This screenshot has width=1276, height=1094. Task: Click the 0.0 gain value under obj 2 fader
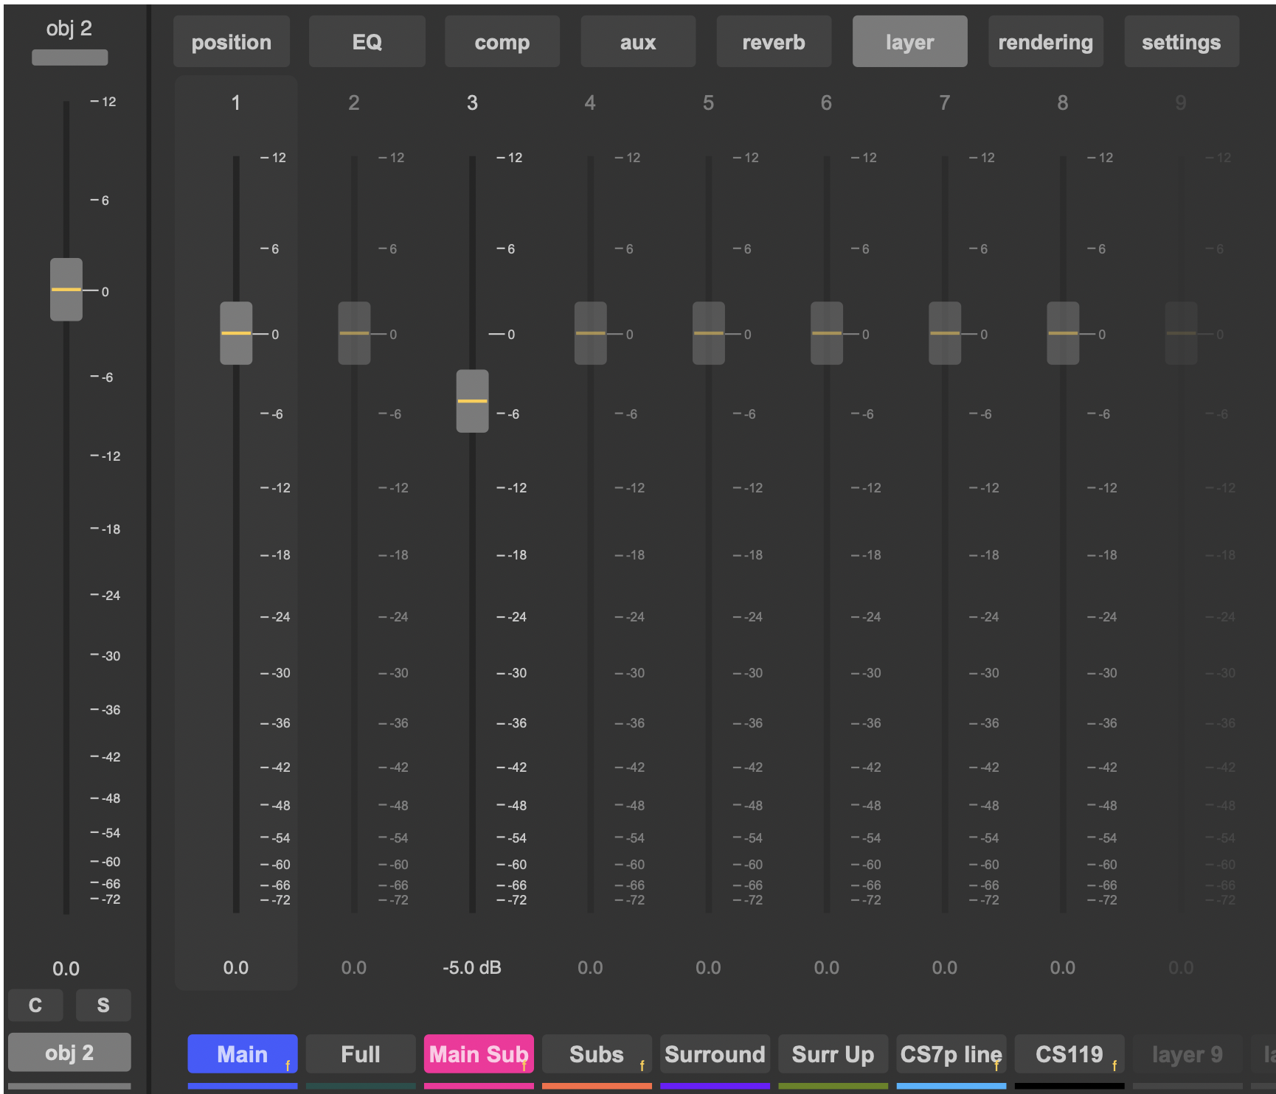(x=66, y=969)
